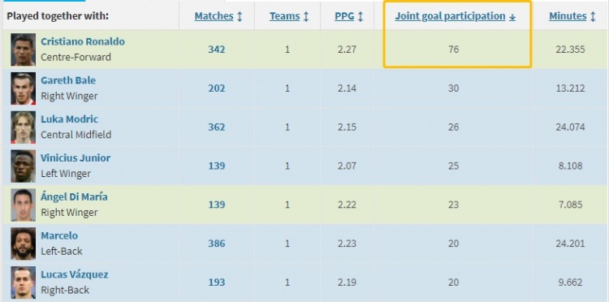609x302 pixels.
Task: Click Cristiano Ronaldo's portrait thumbnail
Action: tap(24, 50)
